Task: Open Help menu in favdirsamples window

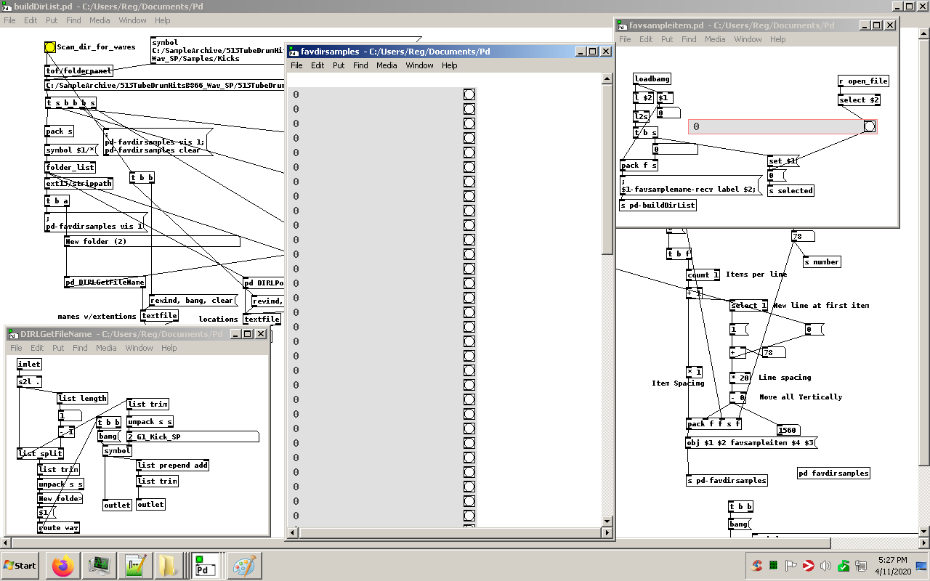Action: tap(450, 65)
